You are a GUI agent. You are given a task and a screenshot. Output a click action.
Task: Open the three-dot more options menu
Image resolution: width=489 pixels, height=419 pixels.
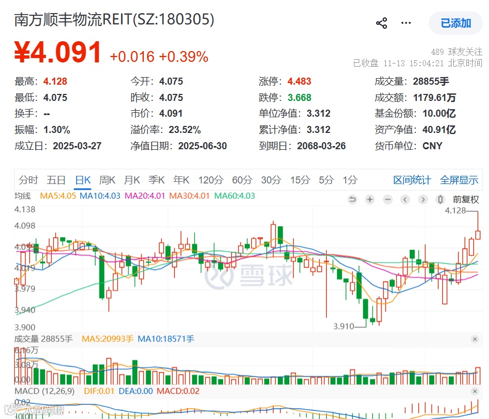406,23
